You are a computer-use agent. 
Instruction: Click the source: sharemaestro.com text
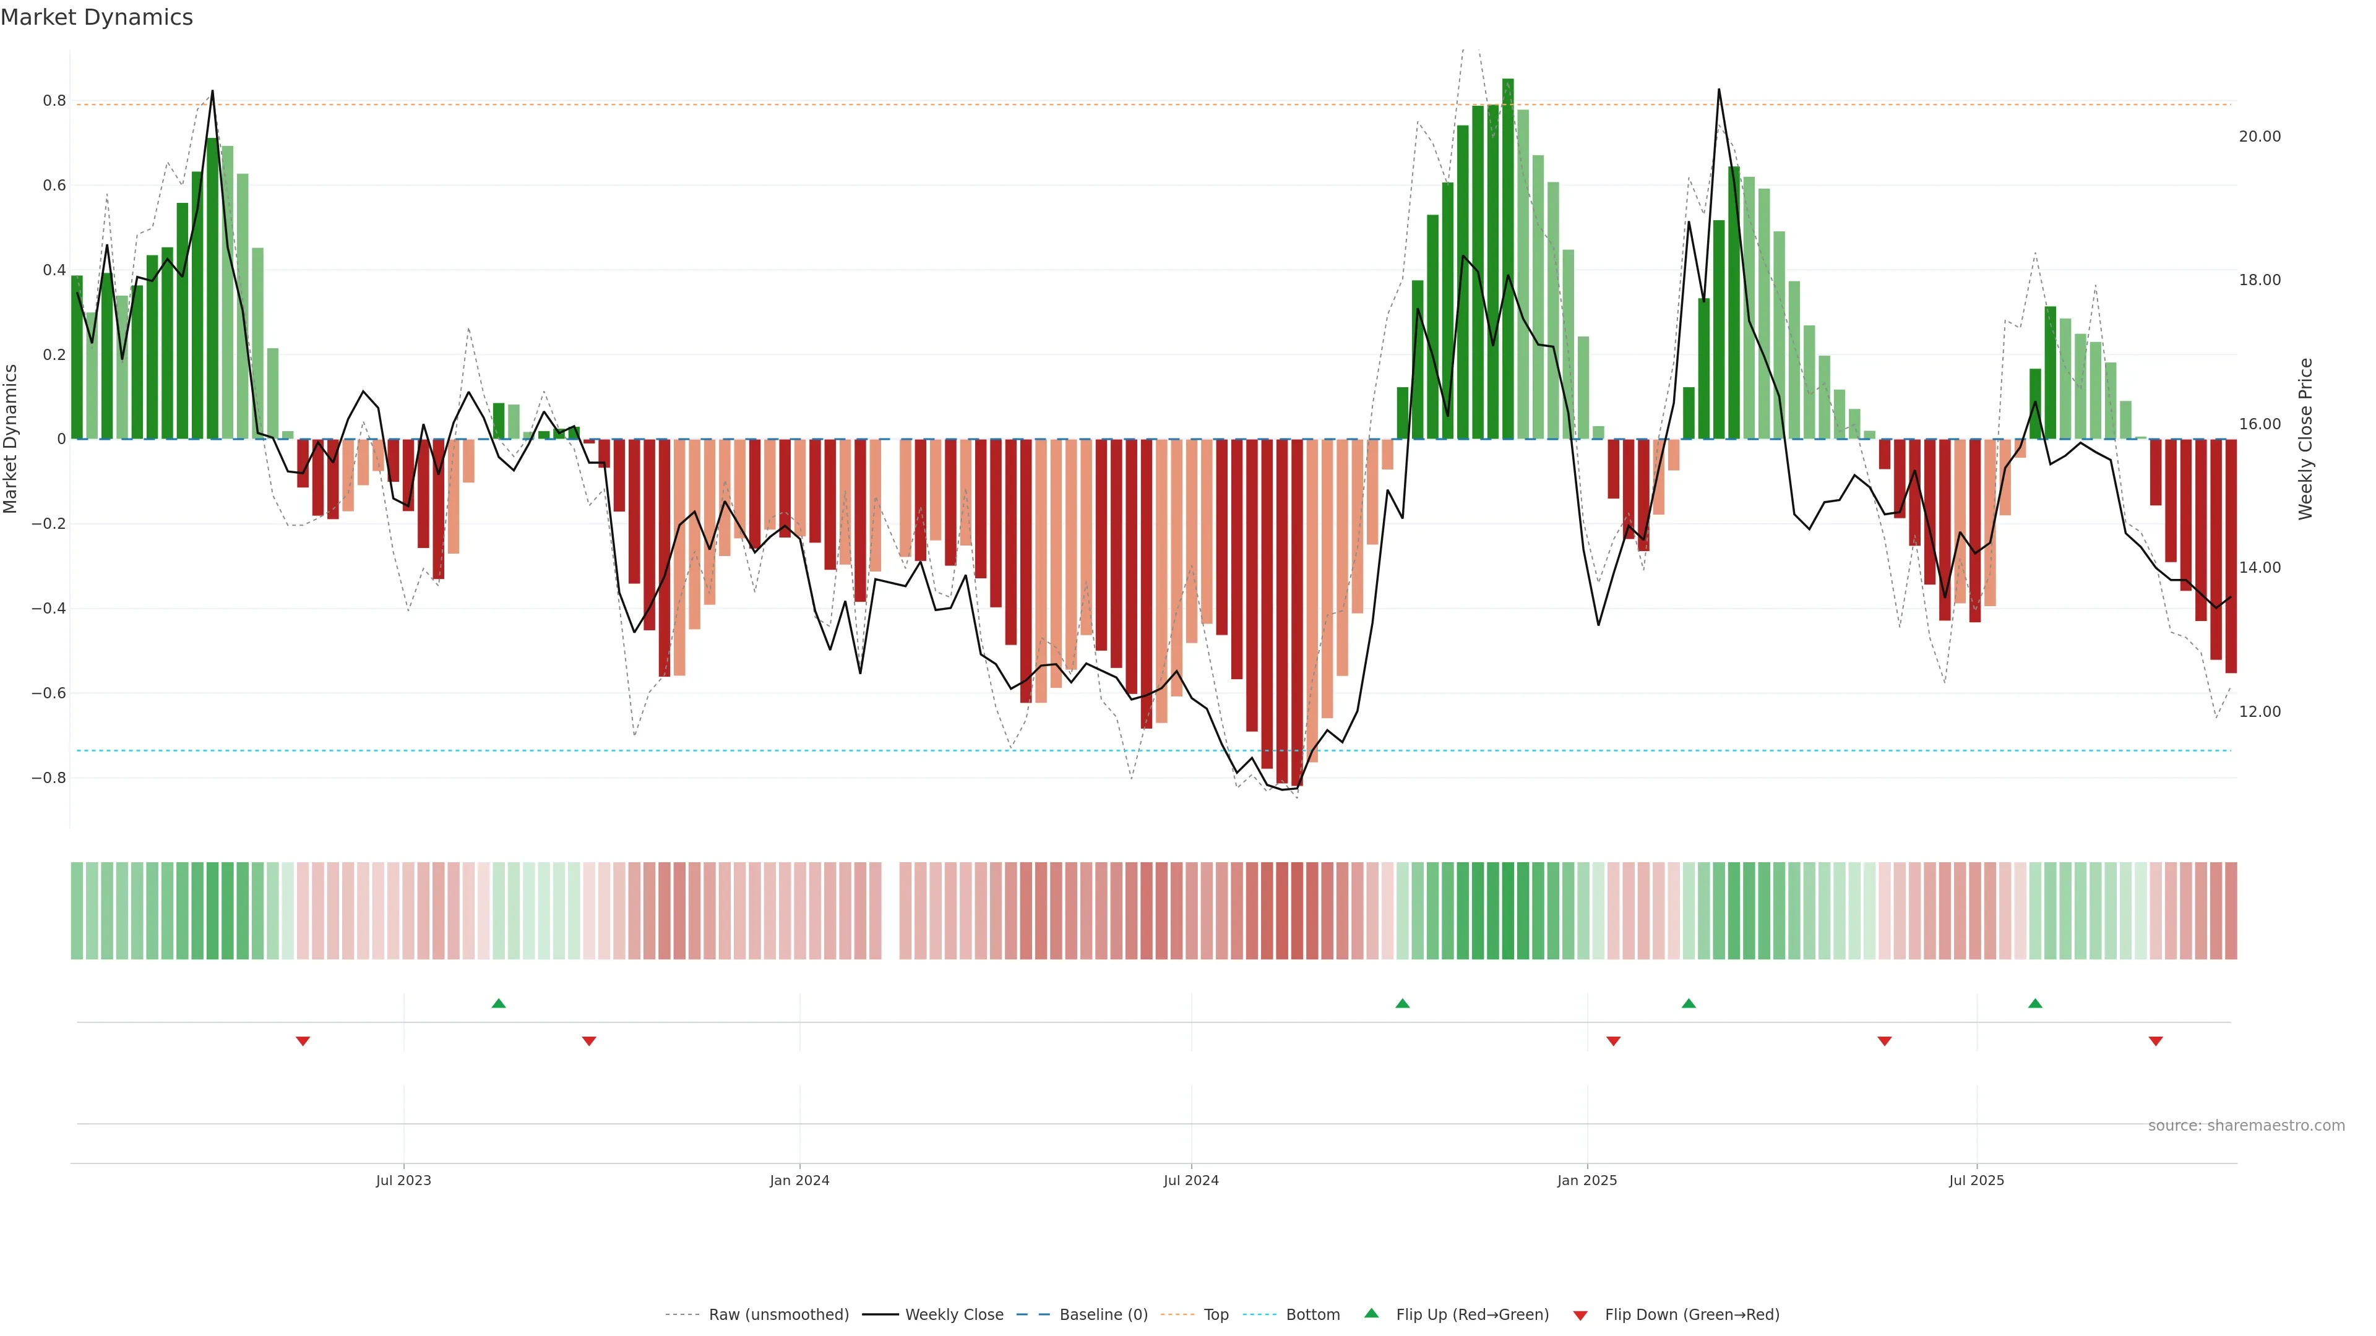pyautogui.click(x=2246, y=1126)
